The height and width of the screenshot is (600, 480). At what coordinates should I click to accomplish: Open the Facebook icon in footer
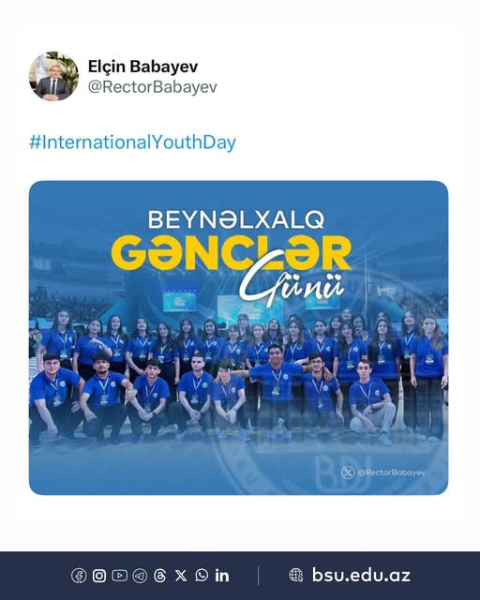79,576
